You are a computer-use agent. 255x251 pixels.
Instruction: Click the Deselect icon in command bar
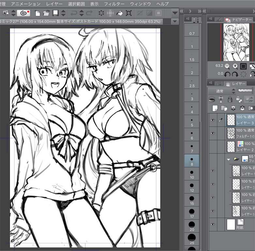click(140, 13)
